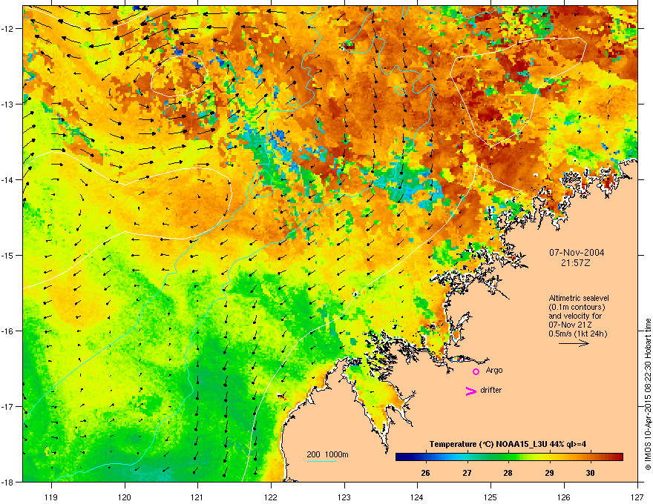Click the '200 1000m' depth legend text
The width and height of the screenshot is (653, 504).
click(x=327, y=454)
